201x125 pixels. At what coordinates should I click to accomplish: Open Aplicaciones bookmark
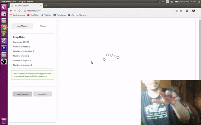pyautogui.click(x=17, y=15)
